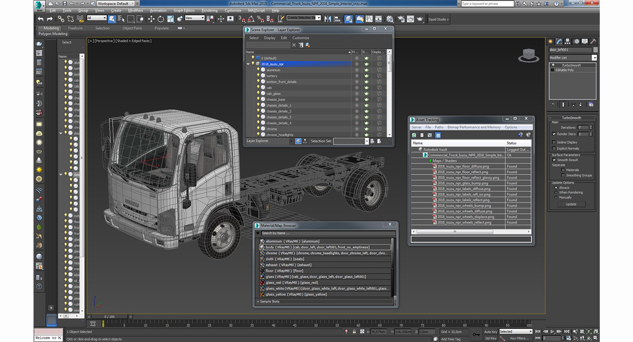Toggle the Percent Snap button
The image size is (633, 342).
[x=260, y=19]
